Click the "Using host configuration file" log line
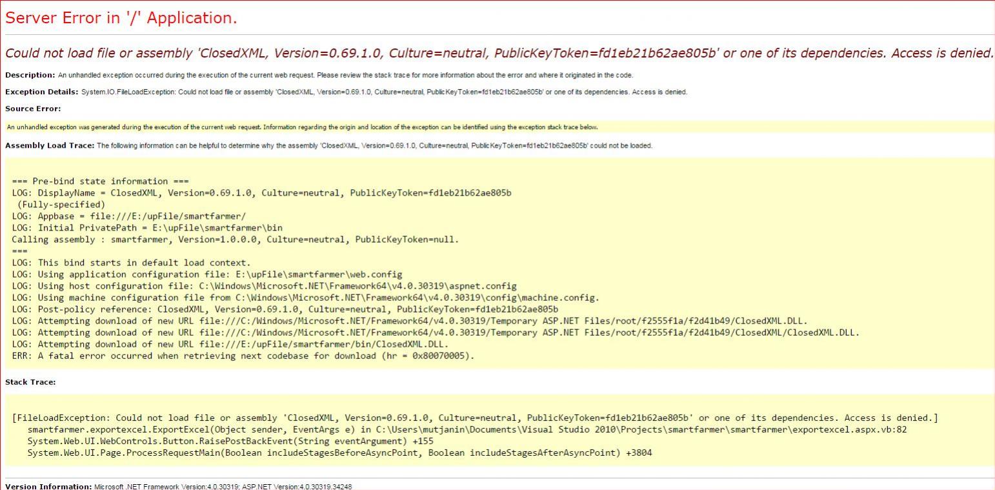The image size is (995, 490). pyautogui.click(x=264, y=286)
